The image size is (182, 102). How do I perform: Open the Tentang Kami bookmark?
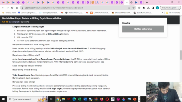pyautogui.click(x=9, y=13)
